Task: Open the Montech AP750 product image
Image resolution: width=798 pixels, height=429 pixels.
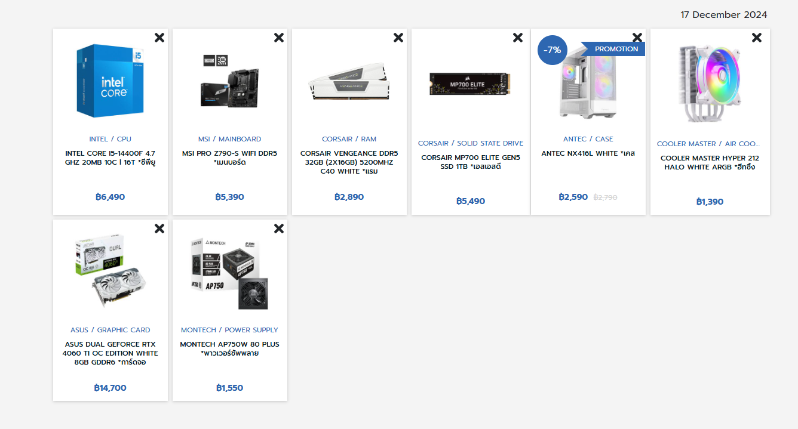Action: point(230,273)
